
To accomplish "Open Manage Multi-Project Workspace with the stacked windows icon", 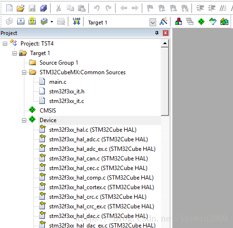I will tap(190, 22).
